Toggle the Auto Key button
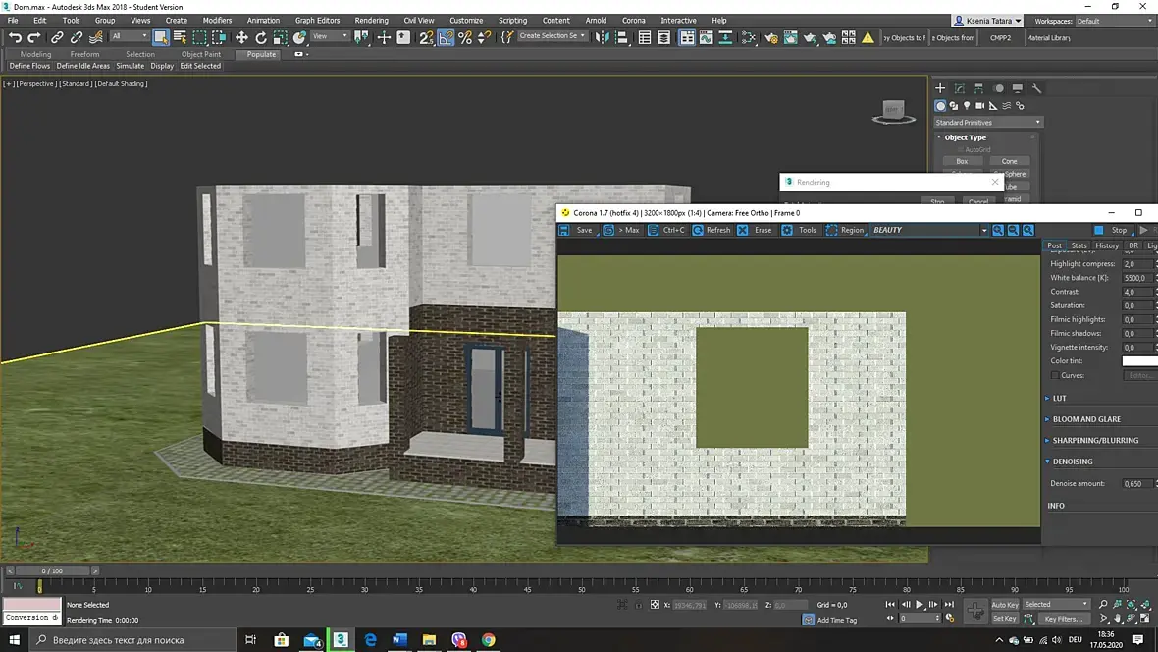The image size is (1158, 652). [x=1004, y=605]
